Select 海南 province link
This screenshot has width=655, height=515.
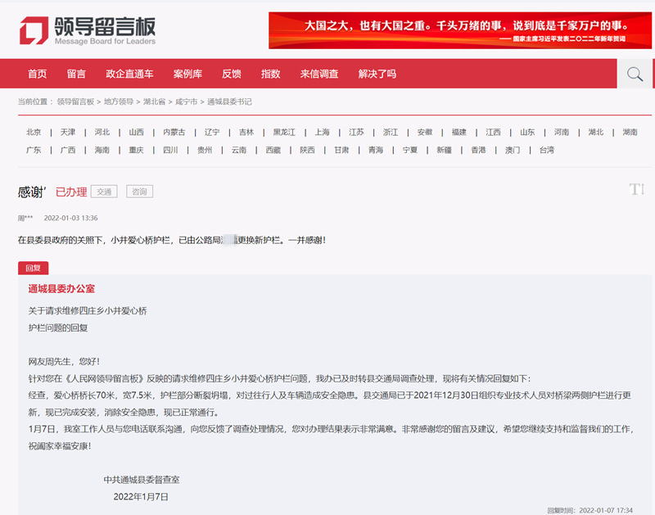(x=102, y=150)
